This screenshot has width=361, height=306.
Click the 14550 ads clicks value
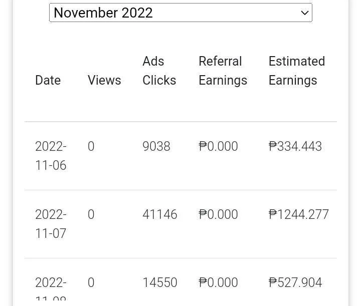pos(160,282)
